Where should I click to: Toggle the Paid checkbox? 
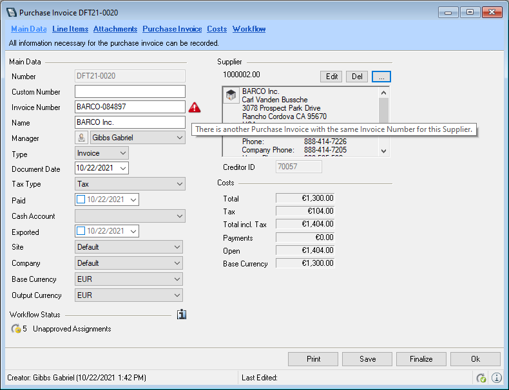pyautogui.click(x=81, y=200)
